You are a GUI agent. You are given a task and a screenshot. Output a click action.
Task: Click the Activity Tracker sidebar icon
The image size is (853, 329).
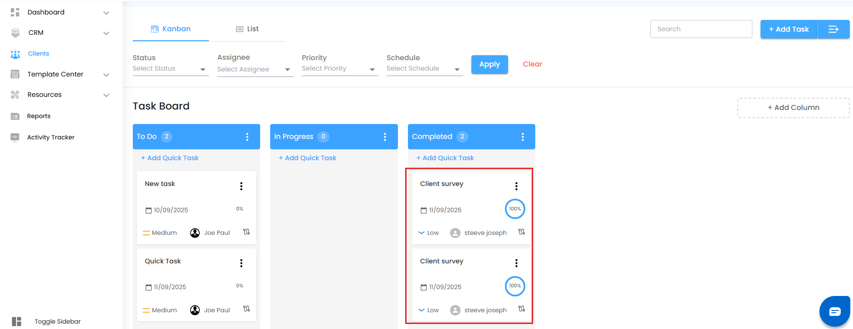[x=15, y=137]
